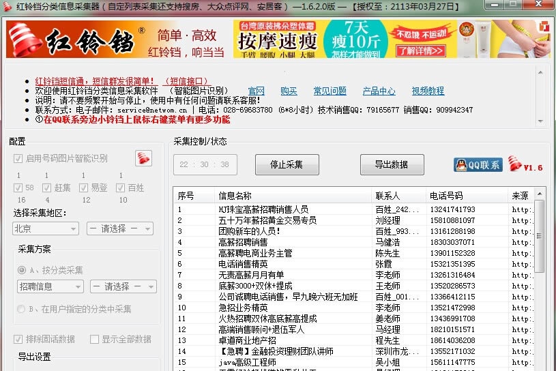The image size is (556, 371).
Task: Click the red bell icon next to V1.6
Action: click(514, 164)
